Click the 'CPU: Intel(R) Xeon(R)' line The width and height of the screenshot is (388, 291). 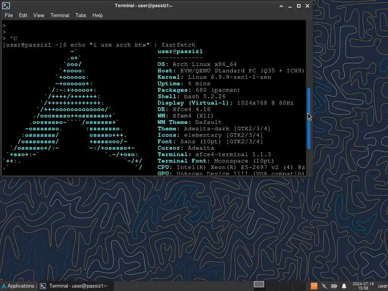coord(231,167)
